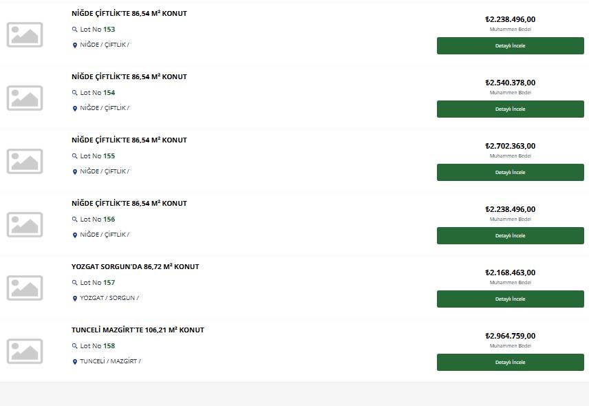Open the placeholder image of Lot 158 listing
The height and width of the screenshot is (406, 589).
25,352
